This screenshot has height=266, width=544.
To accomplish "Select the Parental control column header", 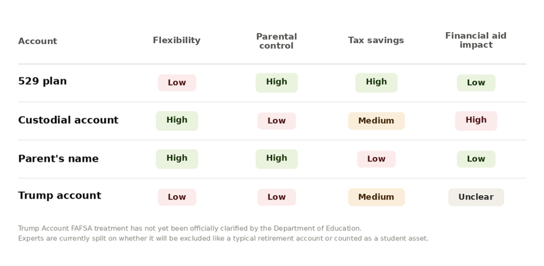I will click(x=277, y=41).
